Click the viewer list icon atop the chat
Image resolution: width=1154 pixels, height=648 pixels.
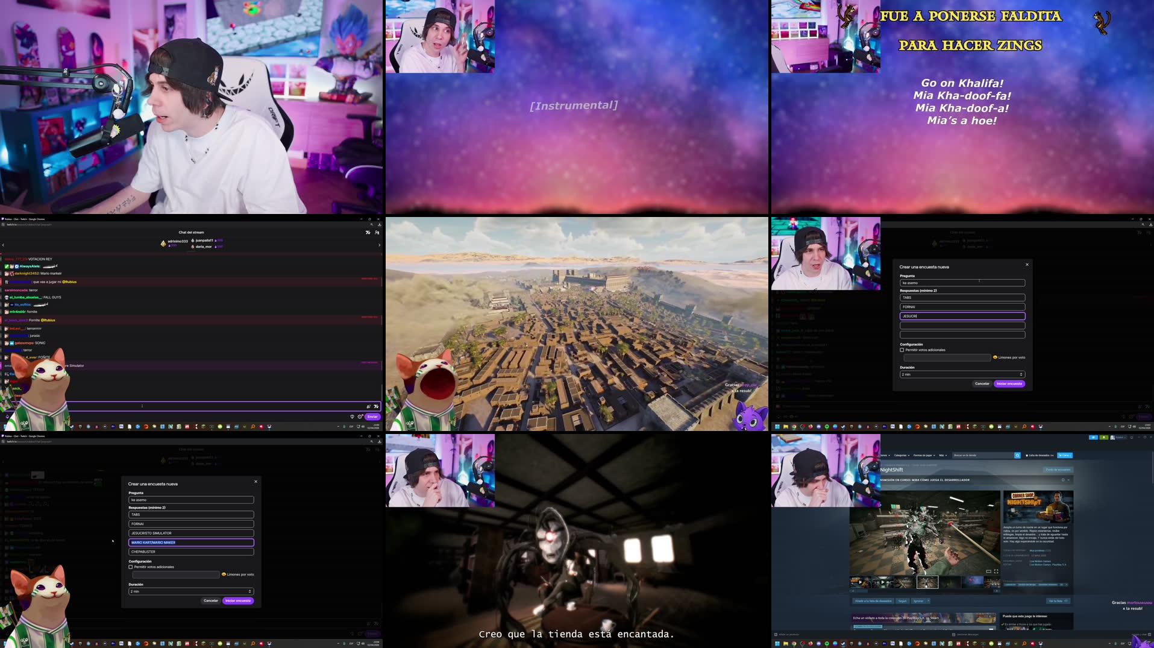tap(377, 232)
